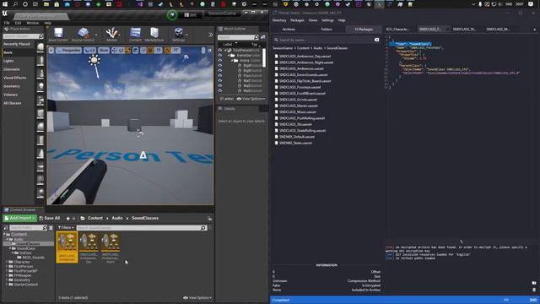Viewport: 540px width, 304px height.
Task: Expand the Character folder in the tree
Action: click(x=7, y=262)
